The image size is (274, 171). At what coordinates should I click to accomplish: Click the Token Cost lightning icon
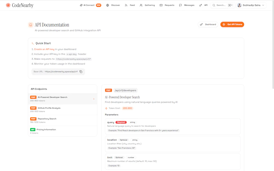point(106,108)
